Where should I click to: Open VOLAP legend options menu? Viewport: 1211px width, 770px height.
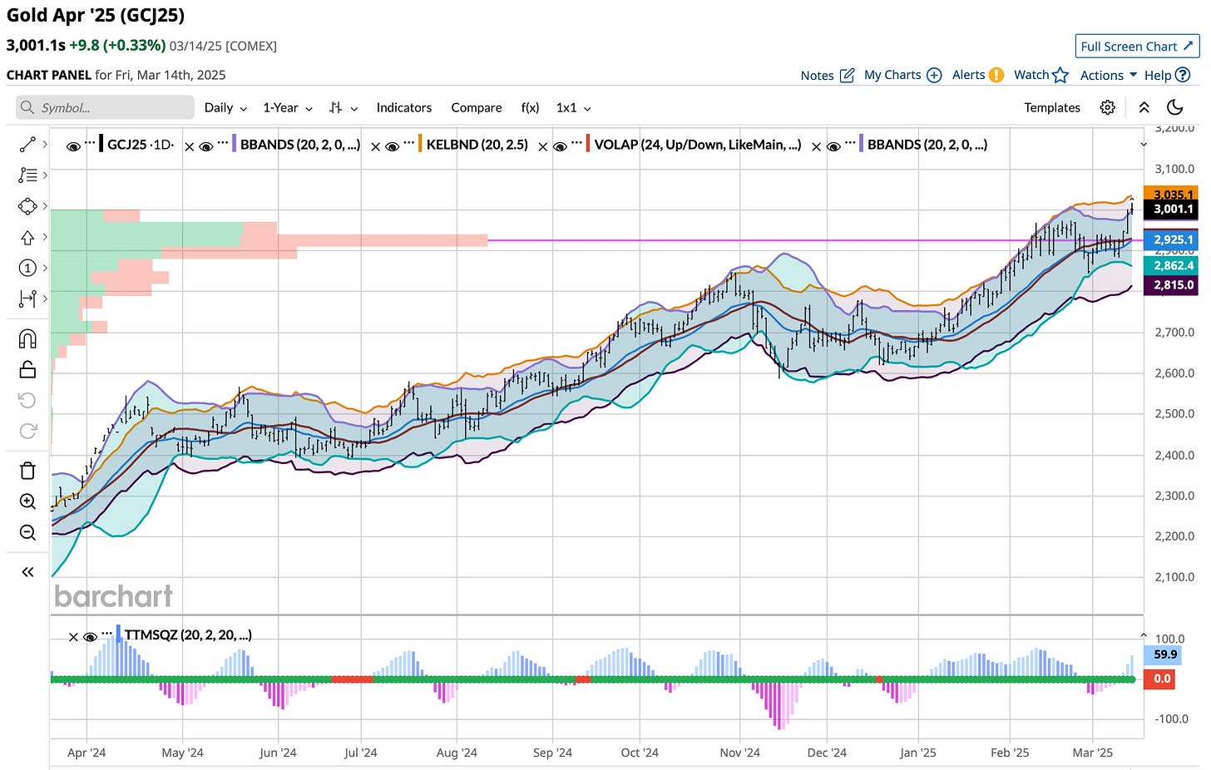click(577, 143)
